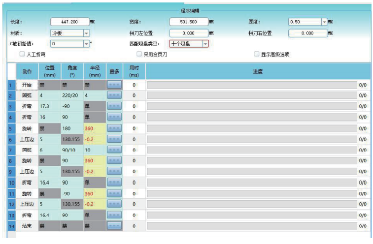Click the 长度 input field showing 447.200
The image size is (373, 244).
(69, 22)
